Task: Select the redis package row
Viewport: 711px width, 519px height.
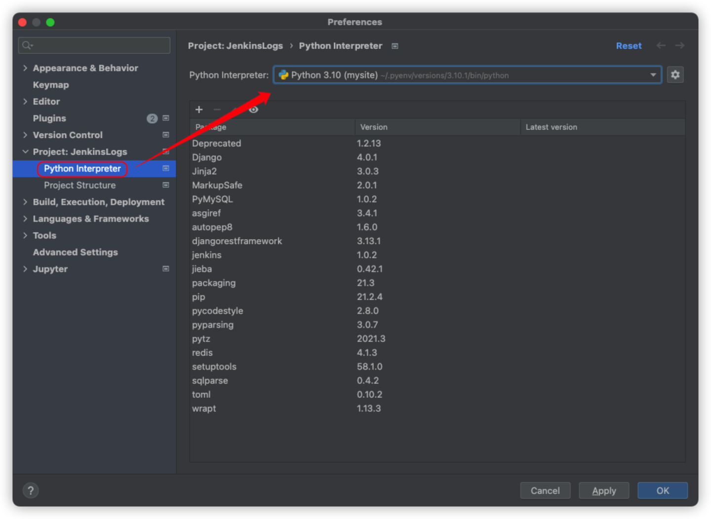Action: tap(437, 353)
